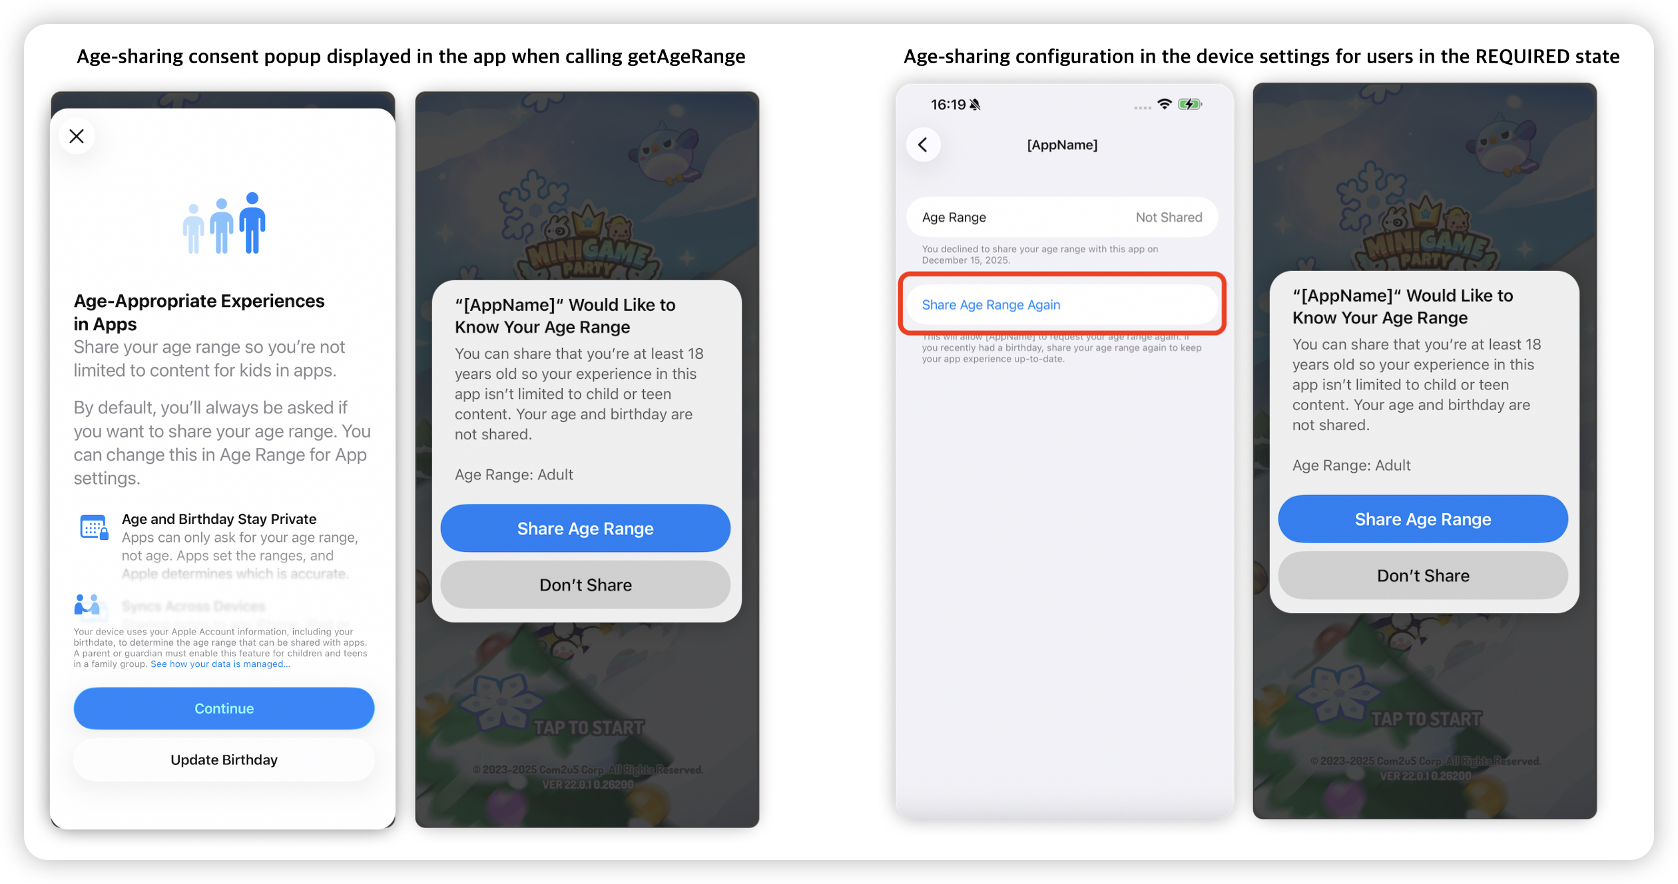Tap the charging battery status icon
The height and width of the screenshot is (884, 1678).
pos(1189,105)
